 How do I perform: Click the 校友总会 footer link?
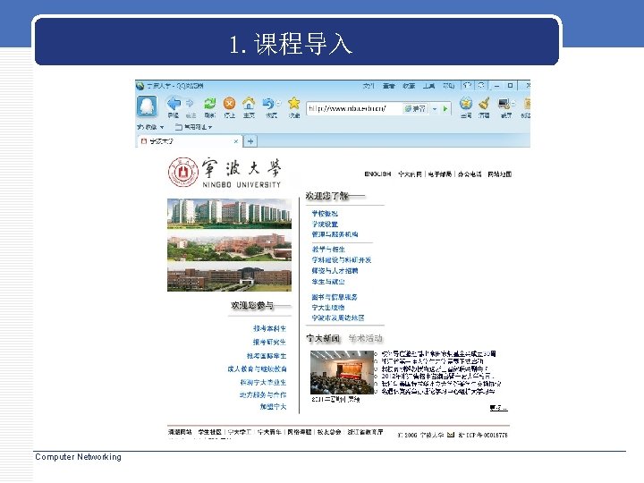pos(329,432)
